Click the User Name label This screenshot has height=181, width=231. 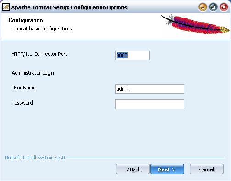point(23,88)
